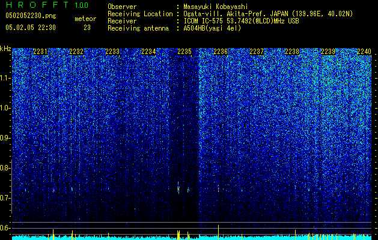Click the 0.7 kHz axis label
378x240 pixels.
tap(5, 198)
